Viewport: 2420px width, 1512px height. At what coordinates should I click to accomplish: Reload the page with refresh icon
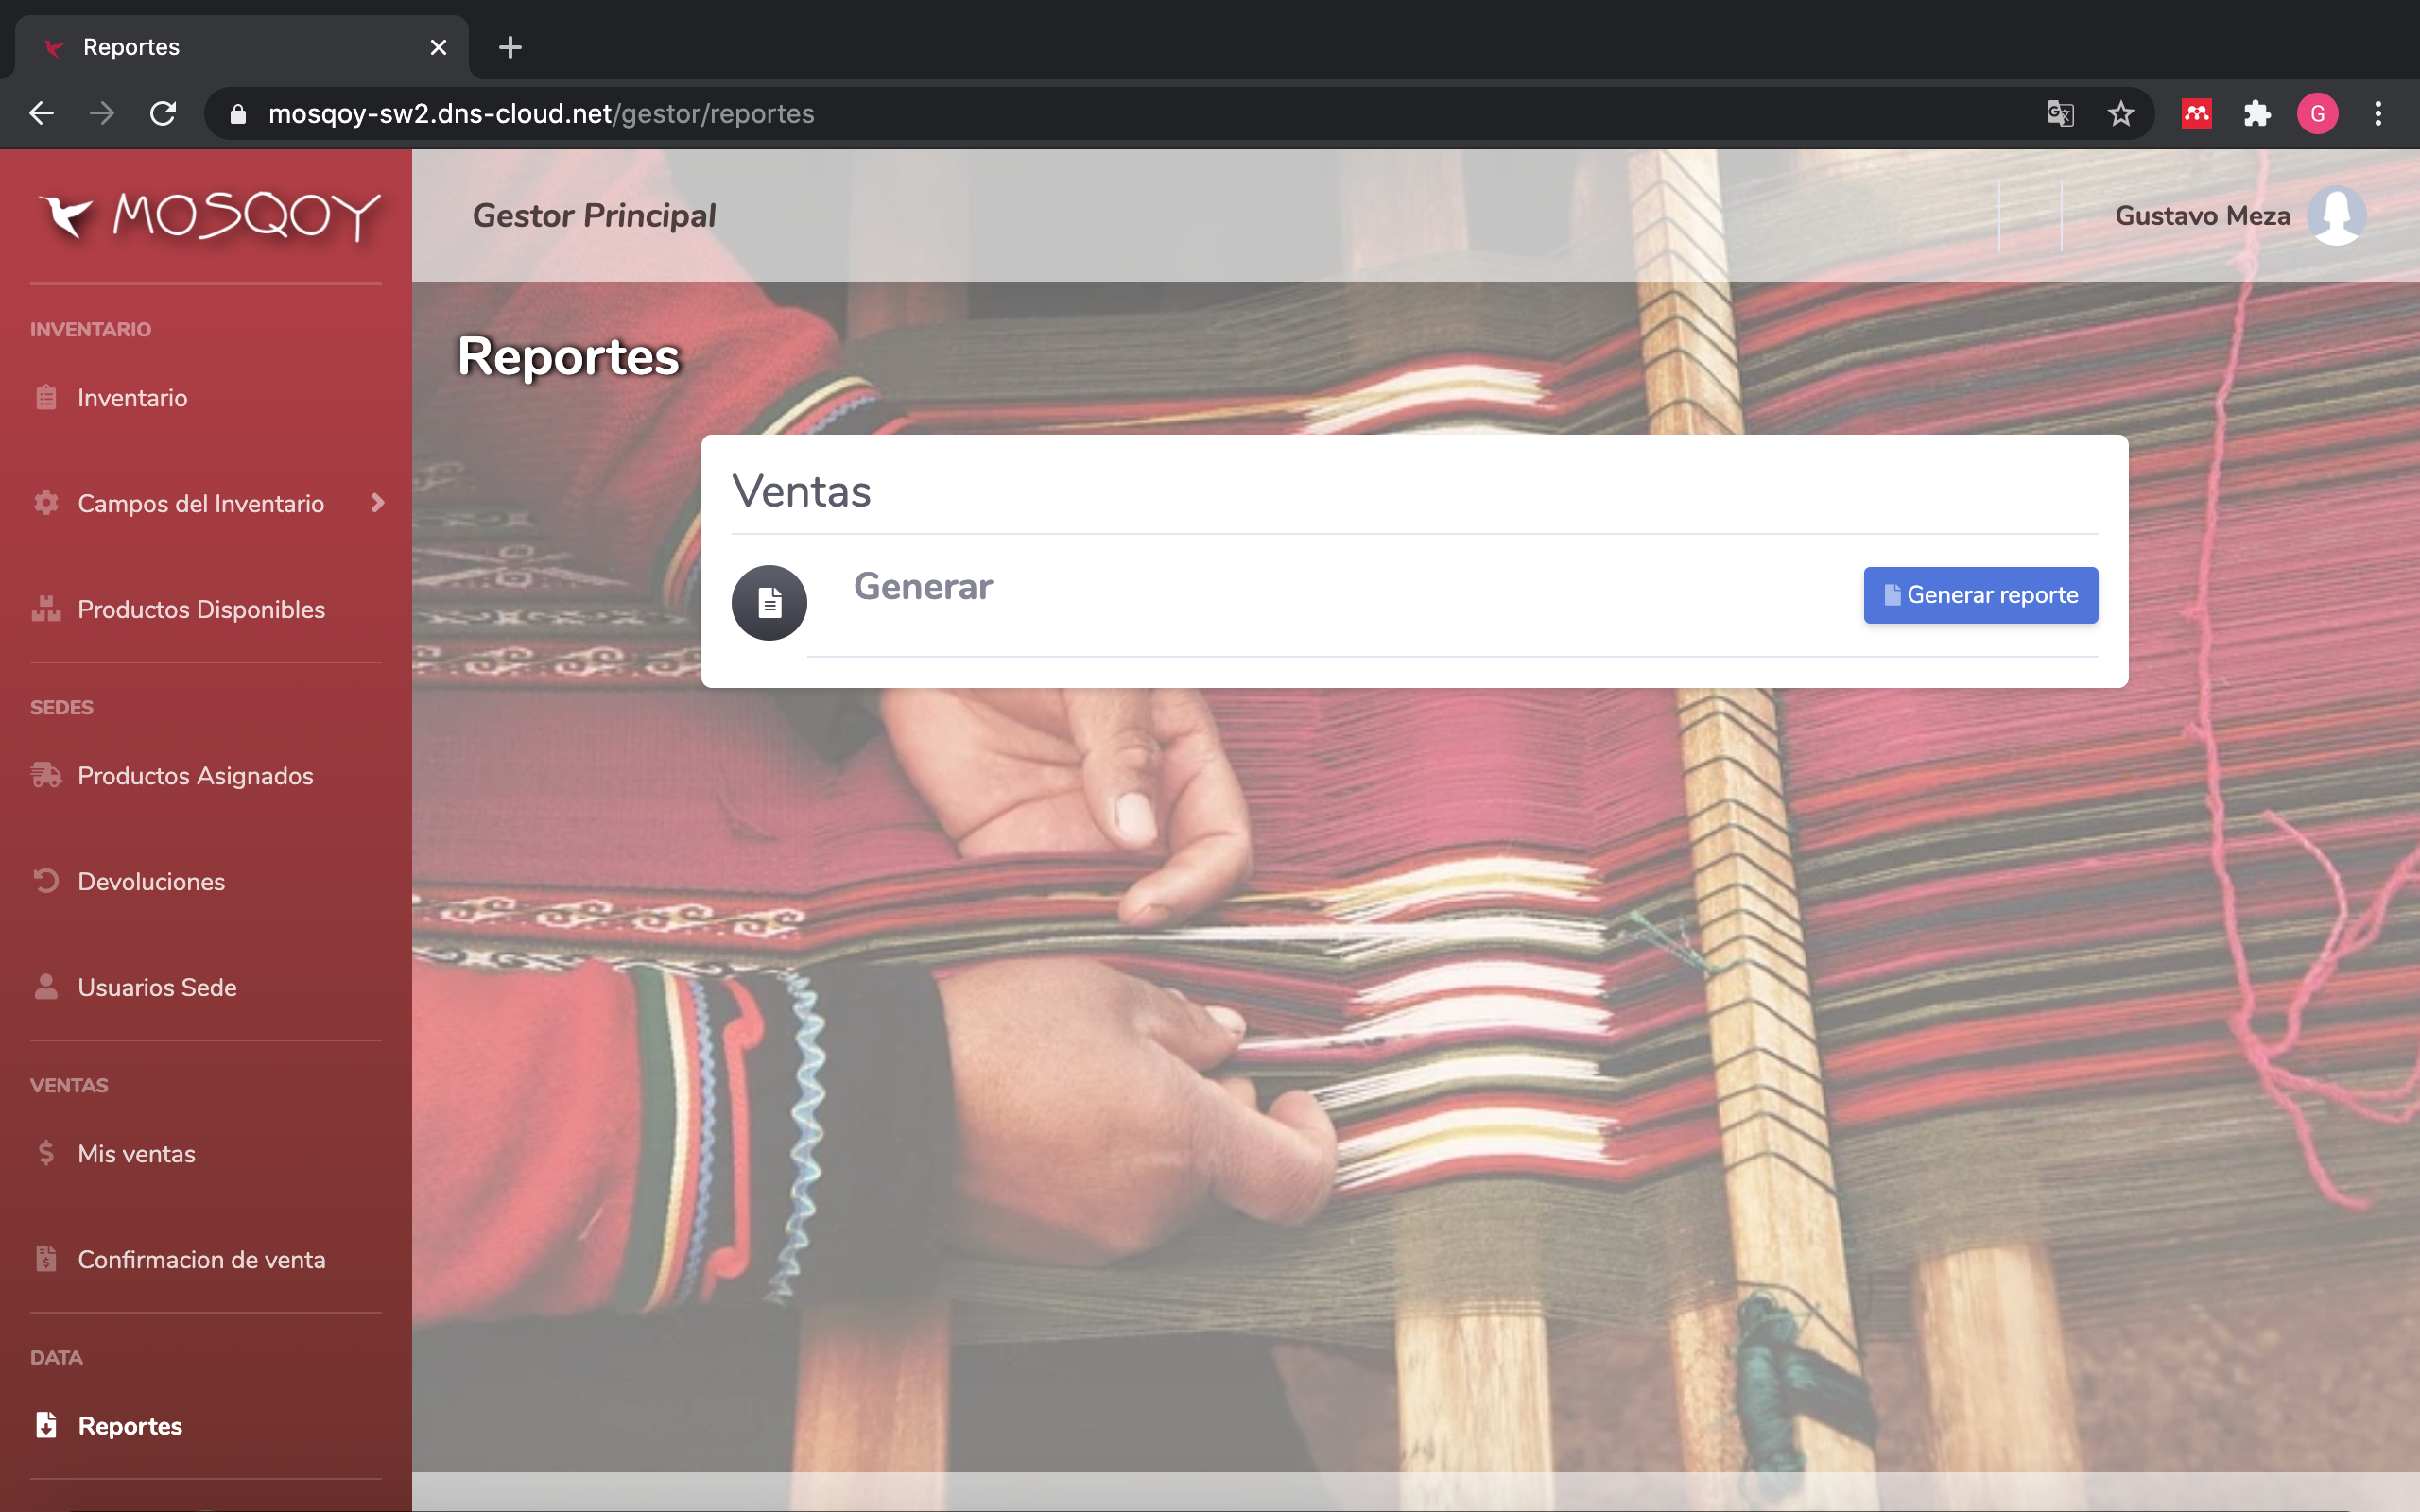tap(163, 114)
